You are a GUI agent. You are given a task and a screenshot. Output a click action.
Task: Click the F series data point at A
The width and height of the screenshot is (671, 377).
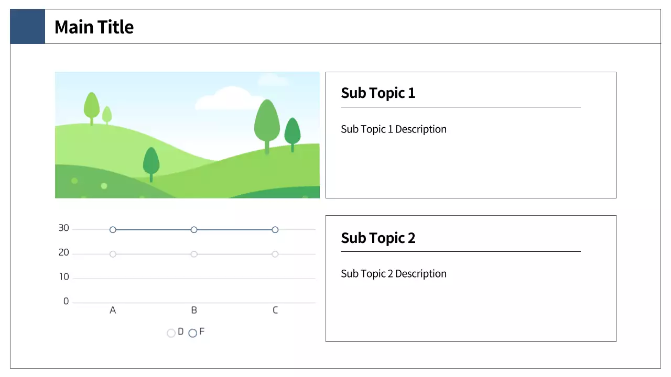pyautogui.click(x=113, y=230)
